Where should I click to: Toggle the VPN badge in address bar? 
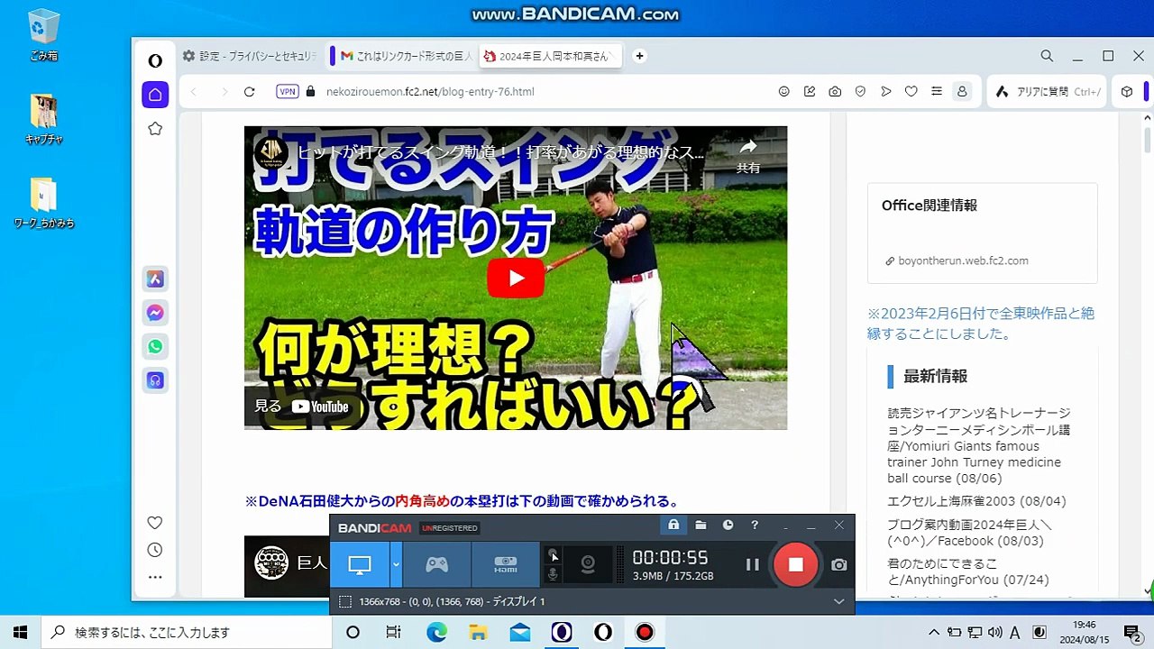(x=288, y=91)
